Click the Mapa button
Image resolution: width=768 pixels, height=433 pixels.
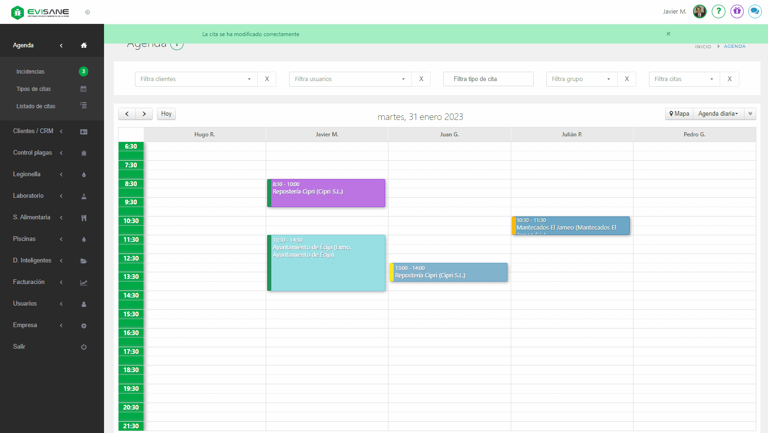[679, 114]
